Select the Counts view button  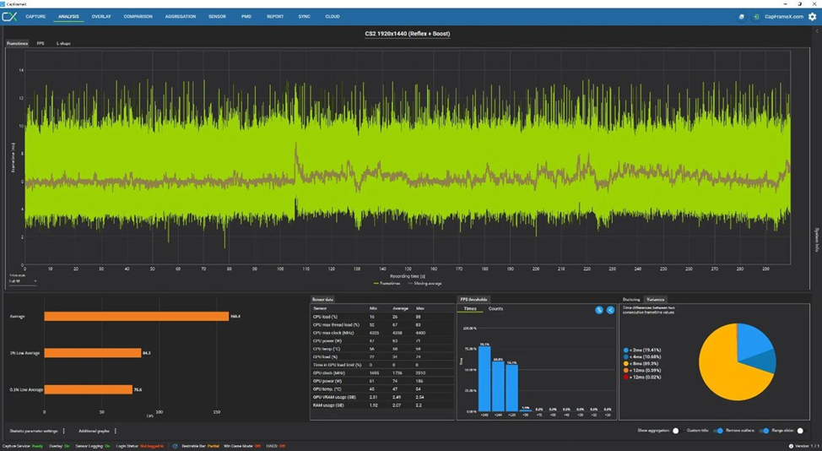pyautogui.click(x=495, y=309)
